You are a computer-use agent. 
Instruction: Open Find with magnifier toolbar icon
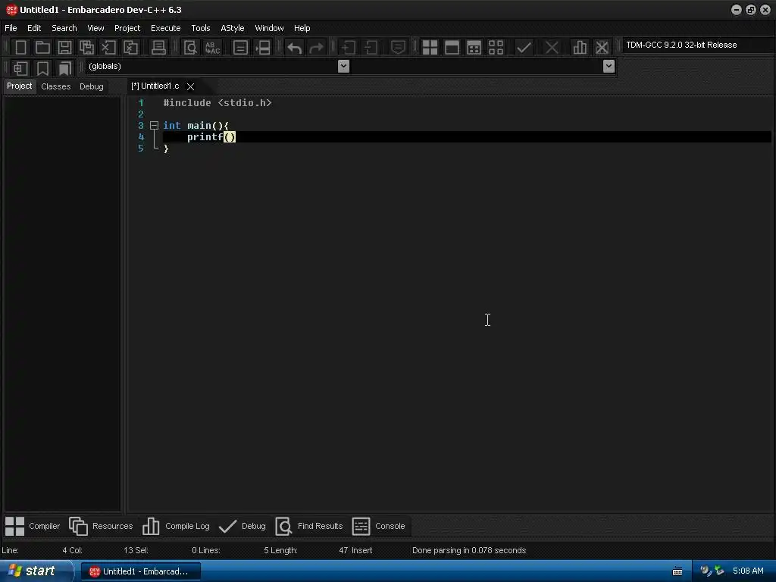pyautogui.click(x=190, y=48)
